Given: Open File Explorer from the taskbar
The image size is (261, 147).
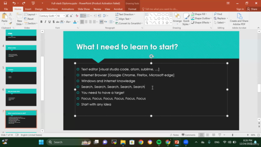Looking at the screenshot, I should [x=123, y=142].
